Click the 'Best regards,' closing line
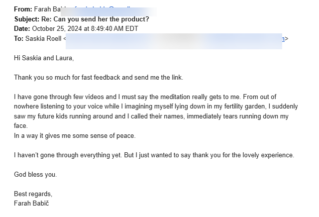 pos(33,194)
